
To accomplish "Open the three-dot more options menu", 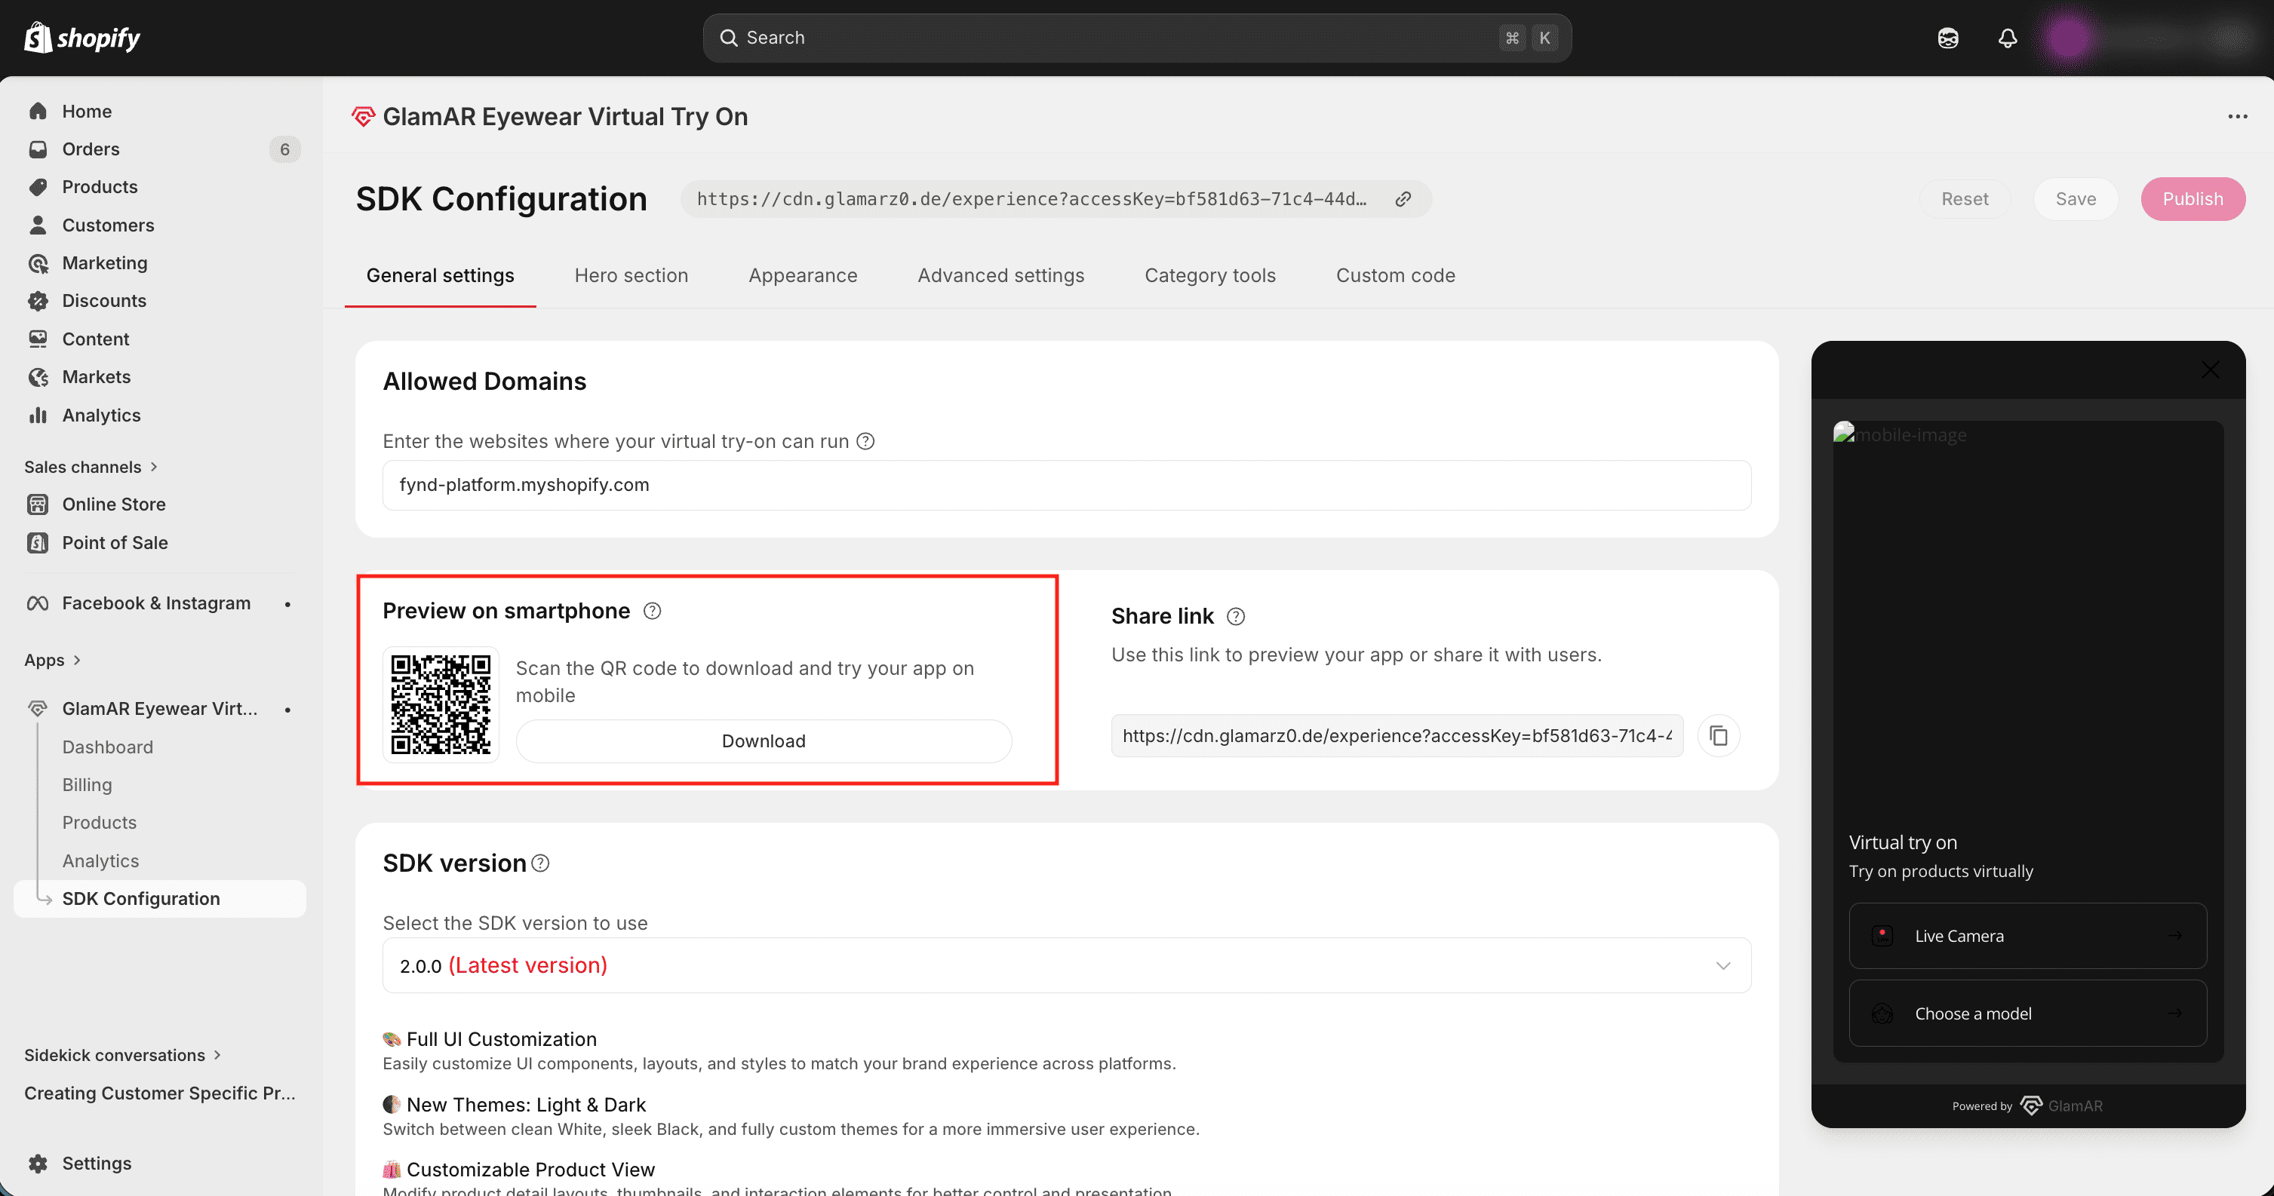I will [x=2237, y=116].
